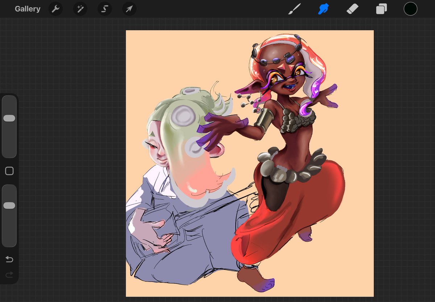This screenshot has height=302, width=435.
Task: Open the black color picker swatch
Action: [410, 9]
